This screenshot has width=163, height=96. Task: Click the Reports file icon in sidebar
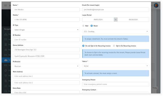tap(6, 81)
